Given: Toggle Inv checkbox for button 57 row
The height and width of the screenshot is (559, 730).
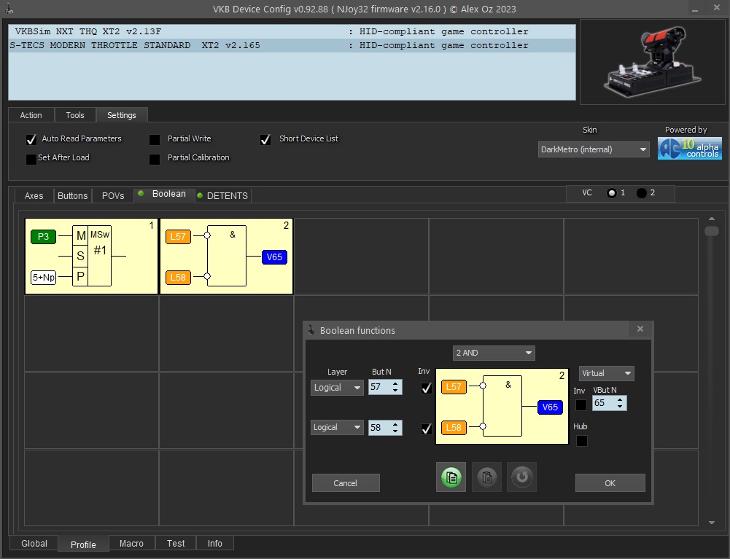Looking at the screenshot, I should tap(426, 388).
